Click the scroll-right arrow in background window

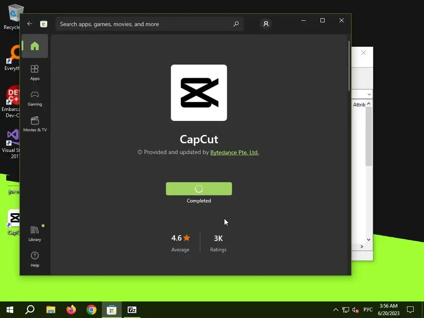pyautogui.click(x=362, y=246)
